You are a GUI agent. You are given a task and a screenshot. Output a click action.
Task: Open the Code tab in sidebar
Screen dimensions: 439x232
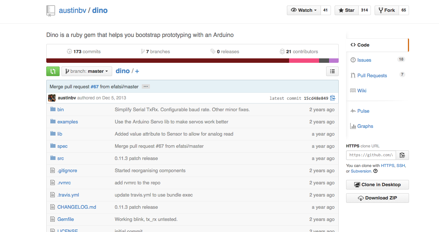(377, 45)
